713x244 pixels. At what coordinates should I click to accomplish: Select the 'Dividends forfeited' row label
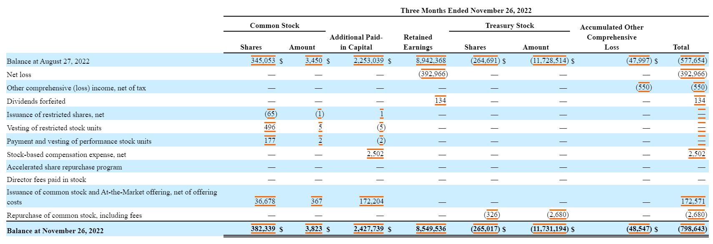(36, 101)
